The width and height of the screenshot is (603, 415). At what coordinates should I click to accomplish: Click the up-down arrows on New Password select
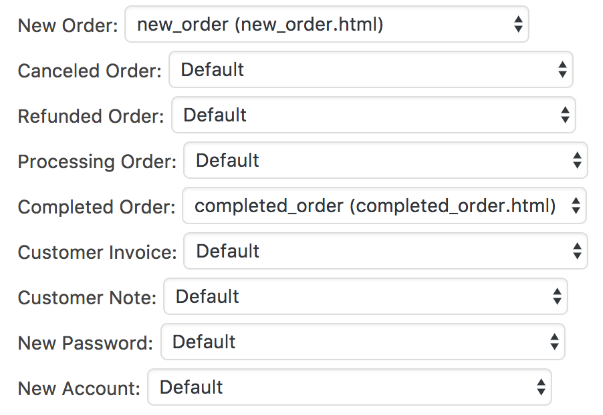pyautogui.click(x=554, y=342)
